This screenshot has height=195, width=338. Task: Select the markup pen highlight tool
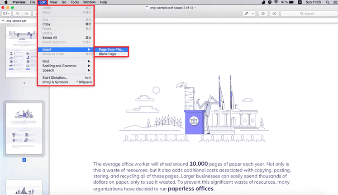coord(247,14)
